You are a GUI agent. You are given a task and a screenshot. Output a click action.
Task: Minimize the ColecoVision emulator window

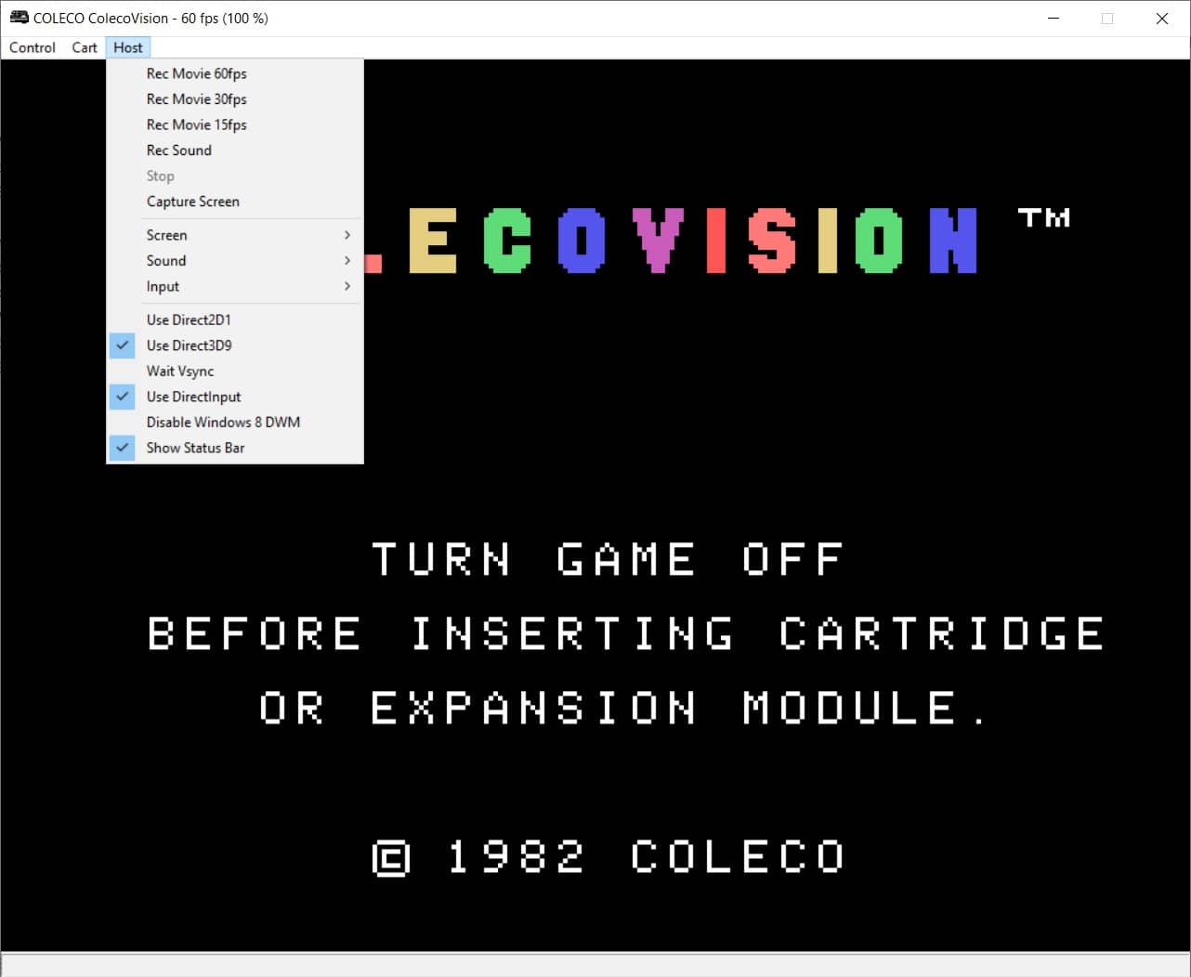click(1054, 19)
